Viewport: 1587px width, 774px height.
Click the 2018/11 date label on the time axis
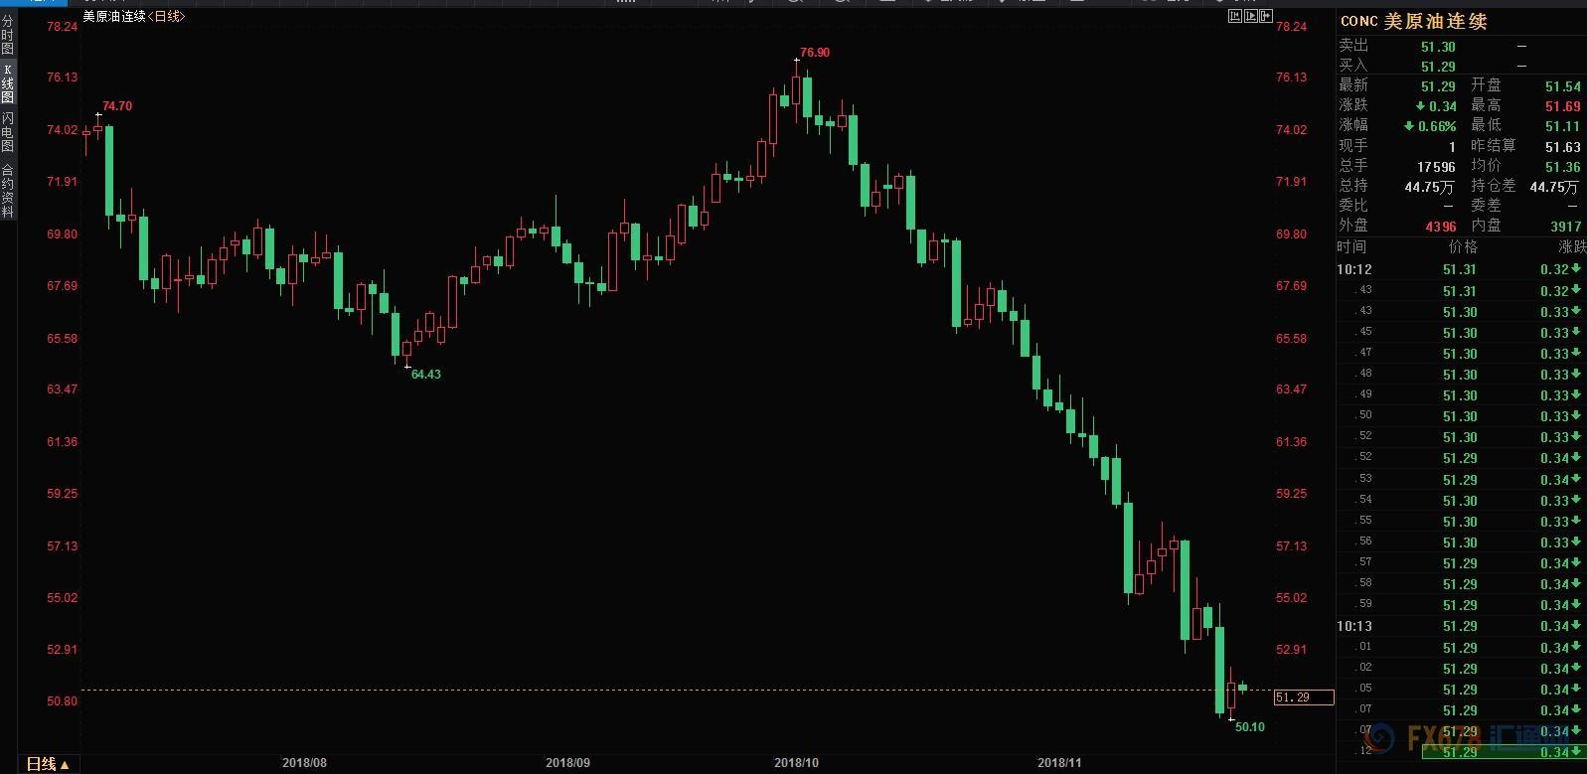[1059, 763]
